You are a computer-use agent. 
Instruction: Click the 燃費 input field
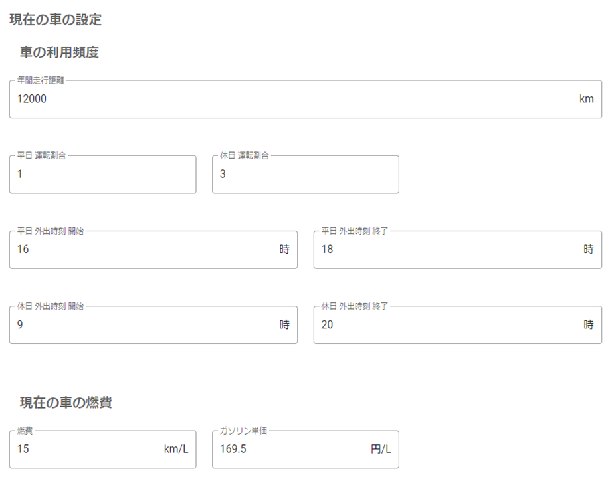tap(102, 450)
